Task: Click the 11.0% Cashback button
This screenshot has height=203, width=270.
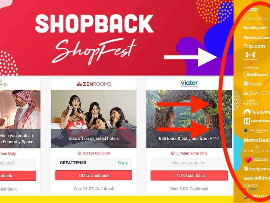Action: click(x=189, y=175)
